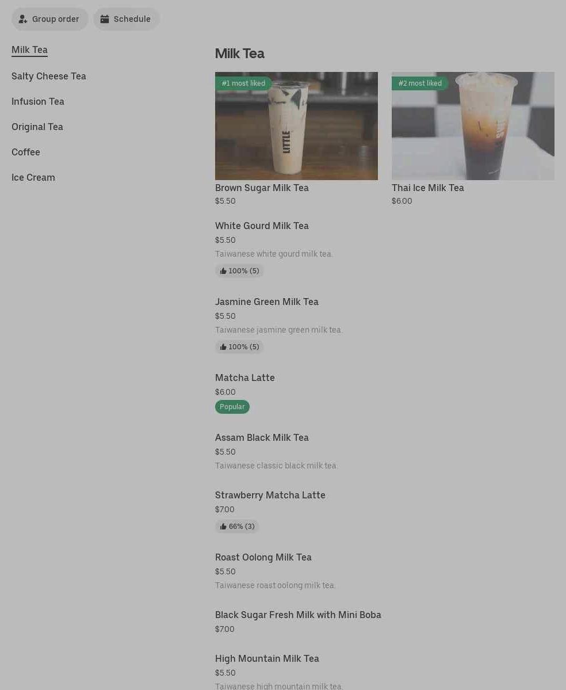Select the Milk Tea sidebar tab
Screen dimensions: 566x690
pyautogui.click(x=29, y=49)
